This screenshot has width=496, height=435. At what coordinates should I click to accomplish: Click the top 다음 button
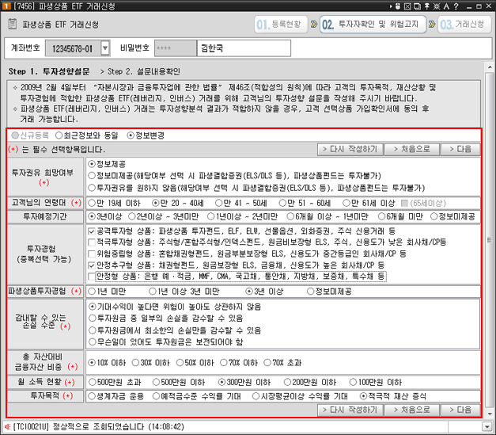pos(460,149)
